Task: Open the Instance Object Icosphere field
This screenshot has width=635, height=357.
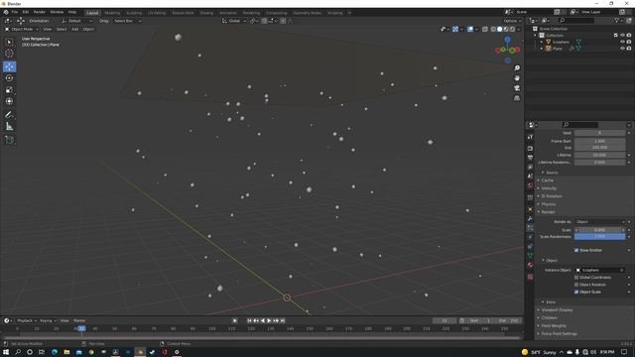Action: click(599, 270)
